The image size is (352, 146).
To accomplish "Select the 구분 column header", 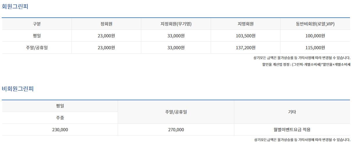I will point(37,24).
